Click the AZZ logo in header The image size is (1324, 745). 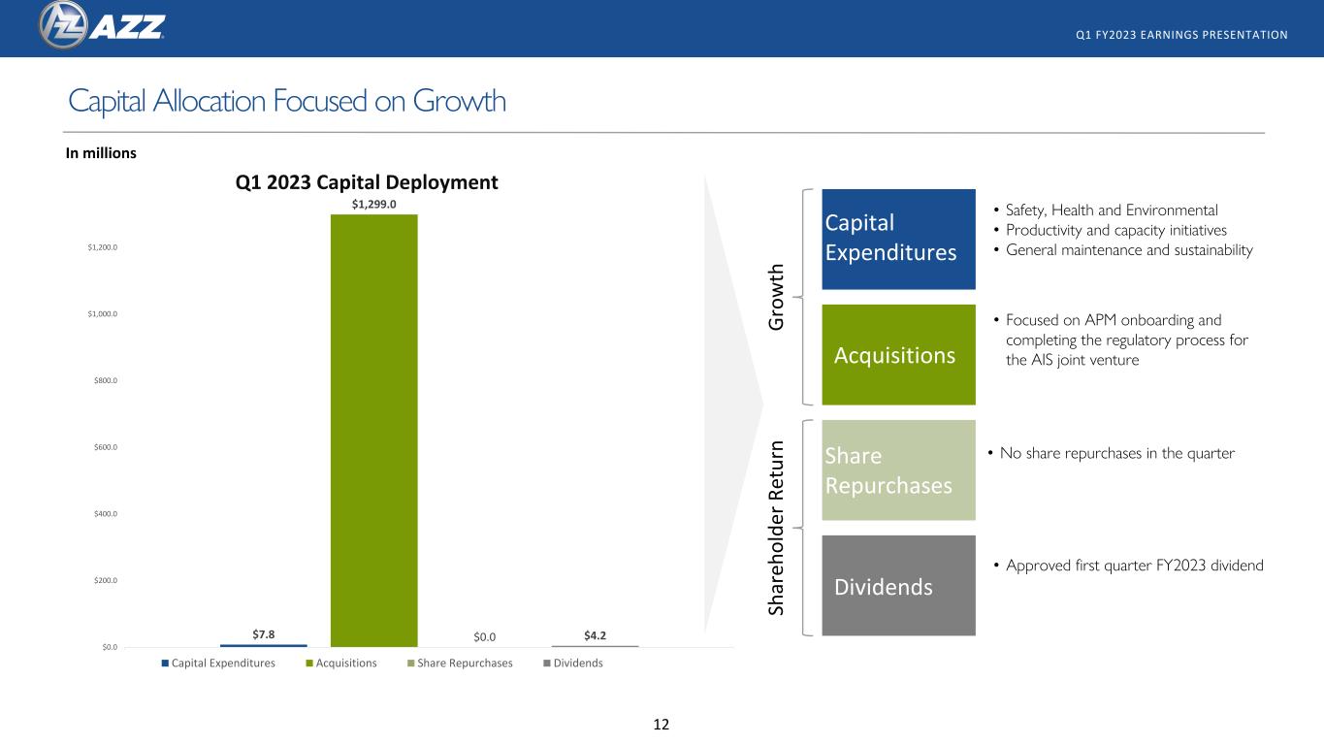[102, 24]
